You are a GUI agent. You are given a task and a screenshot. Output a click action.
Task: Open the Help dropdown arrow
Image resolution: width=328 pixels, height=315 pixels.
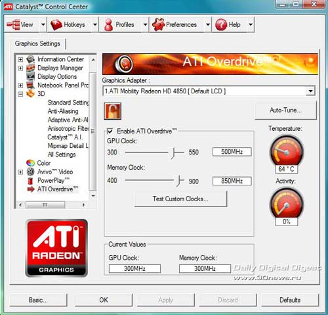point(251,24)
